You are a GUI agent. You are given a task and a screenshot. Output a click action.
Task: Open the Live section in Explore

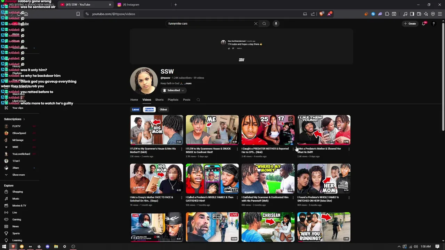coord(15,212)
